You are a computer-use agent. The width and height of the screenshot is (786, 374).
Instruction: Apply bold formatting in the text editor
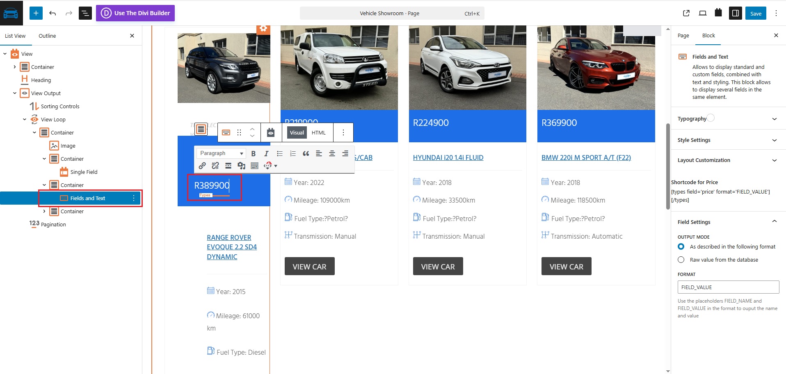coord(254,153)
